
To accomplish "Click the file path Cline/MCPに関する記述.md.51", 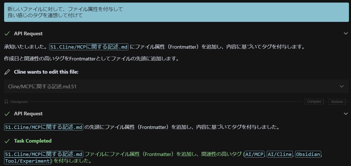I will (42, 86).
